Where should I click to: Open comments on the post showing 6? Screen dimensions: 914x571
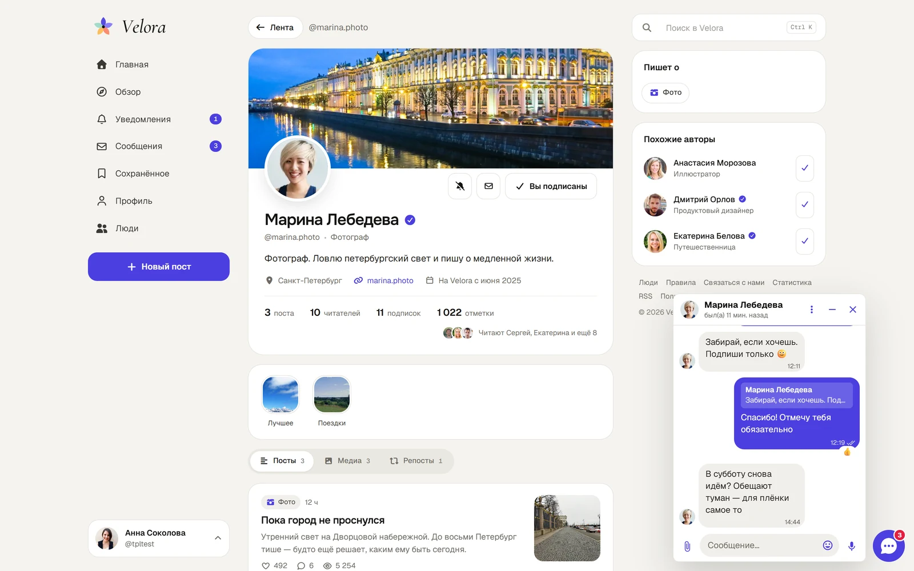click(x=305, y=566)
